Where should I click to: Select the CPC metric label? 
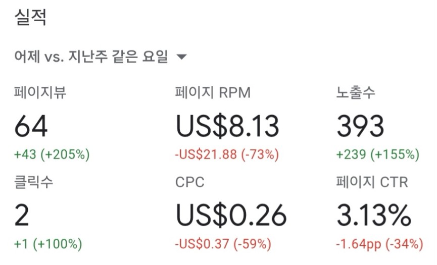click(x=190, y=182)
